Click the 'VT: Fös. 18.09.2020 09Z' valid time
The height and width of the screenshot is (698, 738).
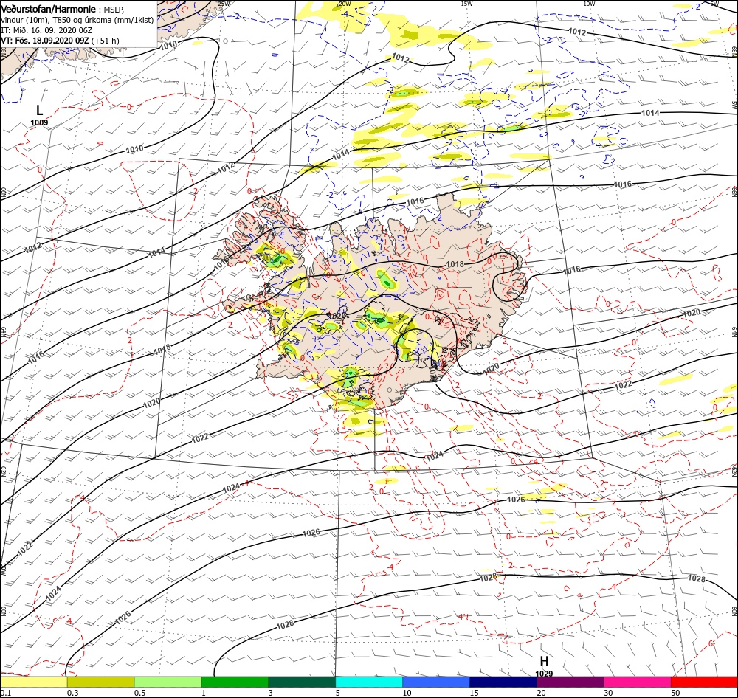click(x=45, y=41)
